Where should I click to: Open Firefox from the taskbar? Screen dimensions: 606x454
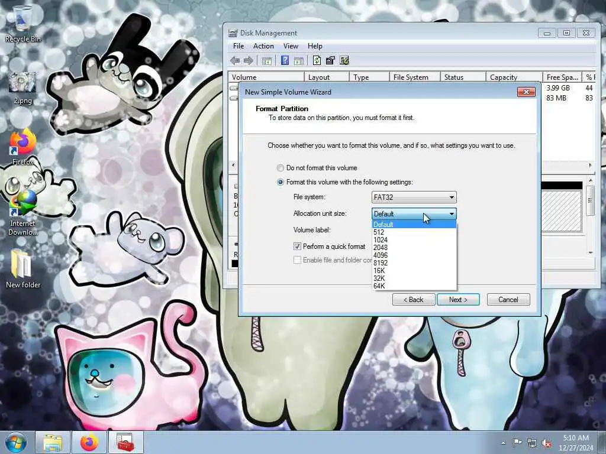coord(89,442)
